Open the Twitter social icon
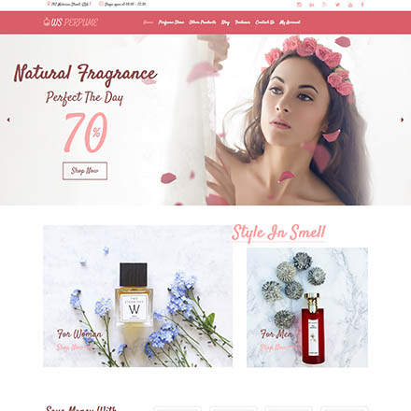This screenshot has height=411, width=411. tap(337, 5)
